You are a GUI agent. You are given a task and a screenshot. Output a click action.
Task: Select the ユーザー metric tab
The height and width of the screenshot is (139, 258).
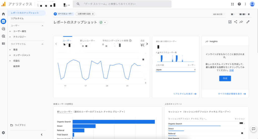(67, 41)
